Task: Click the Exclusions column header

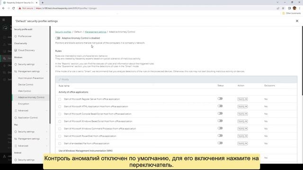Action: (269, 85)
